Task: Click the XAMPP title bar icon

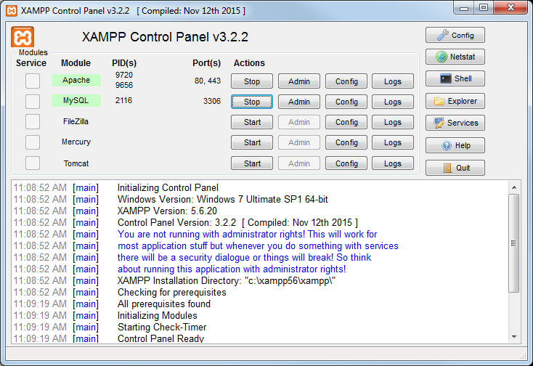Action: (x=12, y=11)
